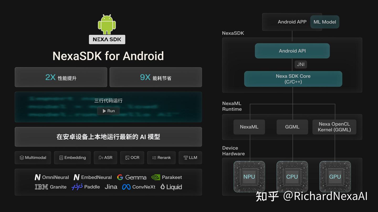Click the Android robot logo

click(x=107, y=25)
